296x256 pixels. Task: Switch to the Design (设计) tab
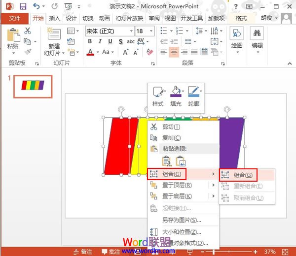click(71, 18)
